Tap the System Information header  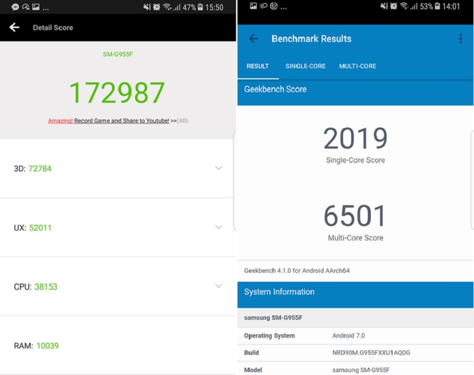point(355,295)
